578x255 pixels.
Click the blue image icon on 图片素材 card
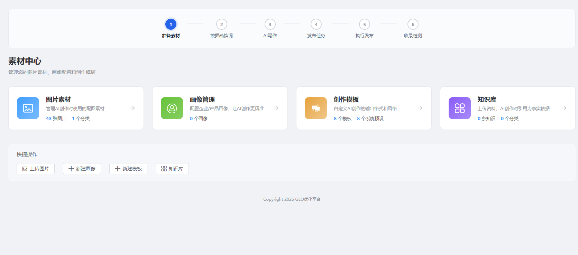28,108
